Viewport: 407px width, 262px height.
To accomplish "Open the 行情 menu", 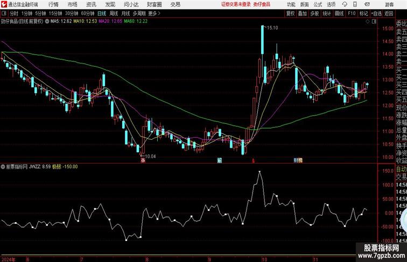I will click(53, 4).
